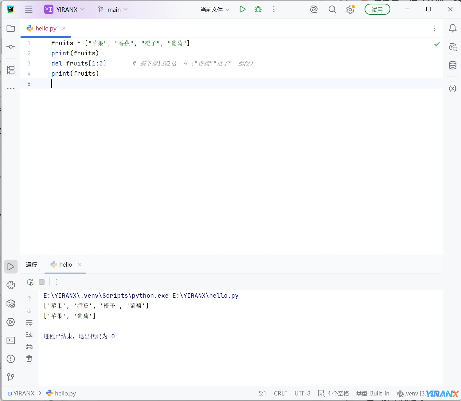Open the 当前文件 run configuration dropdown
The height and width of the screenshot is (401, 461).
click(215, 10)
